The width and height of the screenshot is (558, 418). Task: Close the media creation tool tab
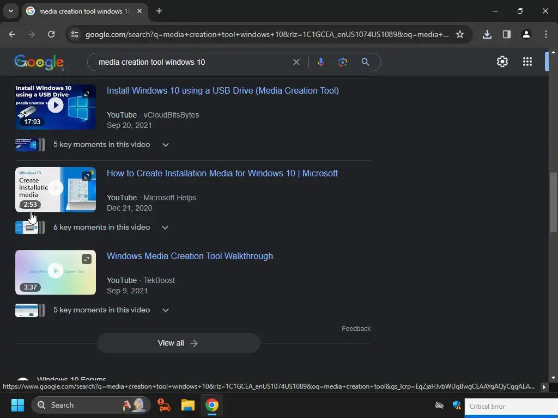139,11
